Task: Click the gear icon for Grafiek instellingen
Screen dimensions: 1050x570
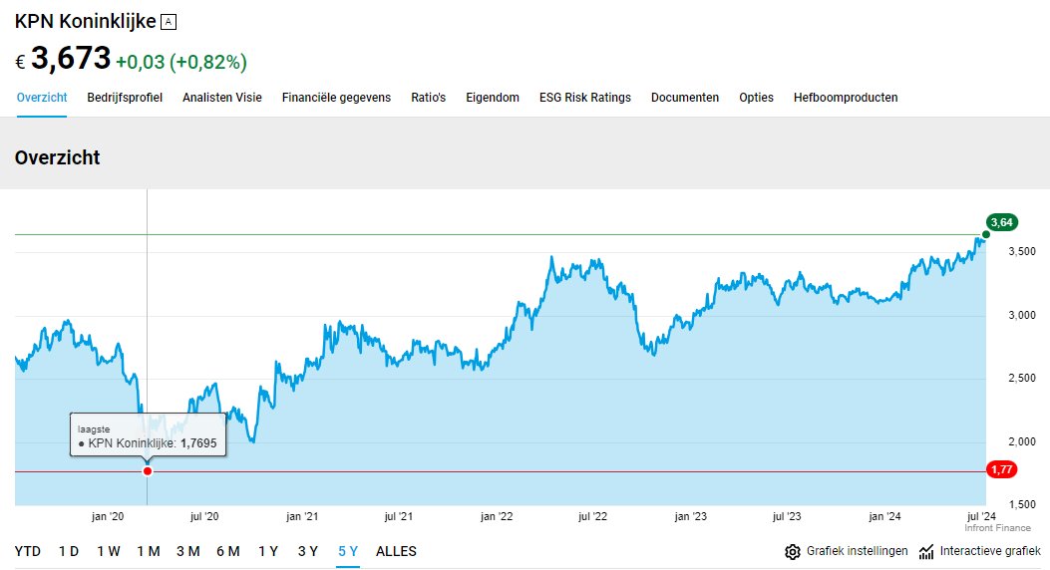Action: click(x=792, y=552)
